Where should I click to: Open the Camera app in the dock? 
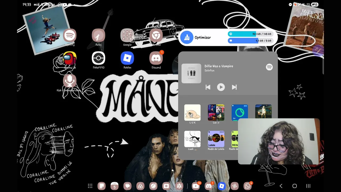(166, 186)
